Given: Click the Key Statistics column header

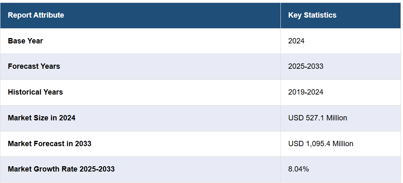Looking at the screenshot, I should [312, 15].
